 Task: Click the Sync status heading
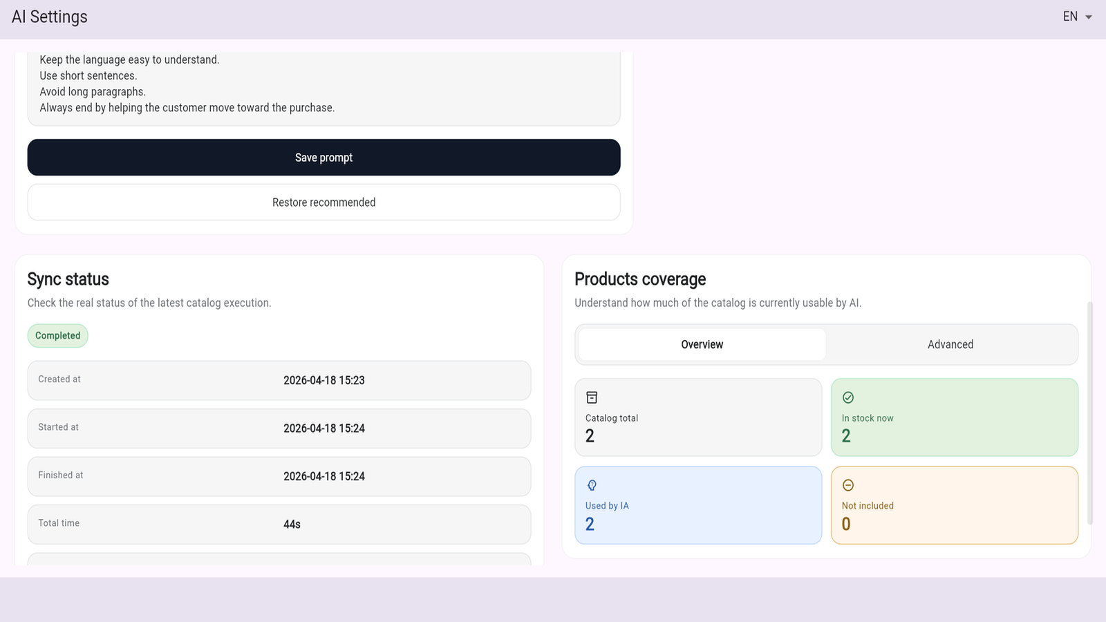point(68,279)
